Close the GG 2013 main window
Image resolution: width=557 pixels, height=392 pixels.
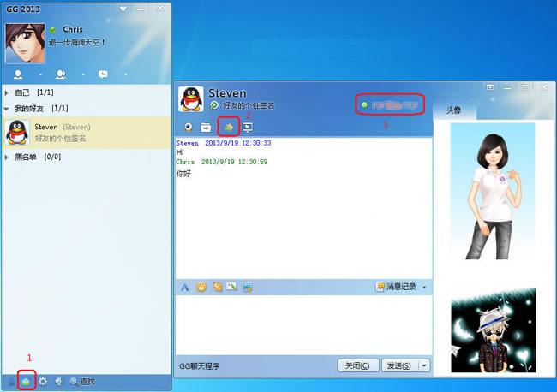pos(160,9)
